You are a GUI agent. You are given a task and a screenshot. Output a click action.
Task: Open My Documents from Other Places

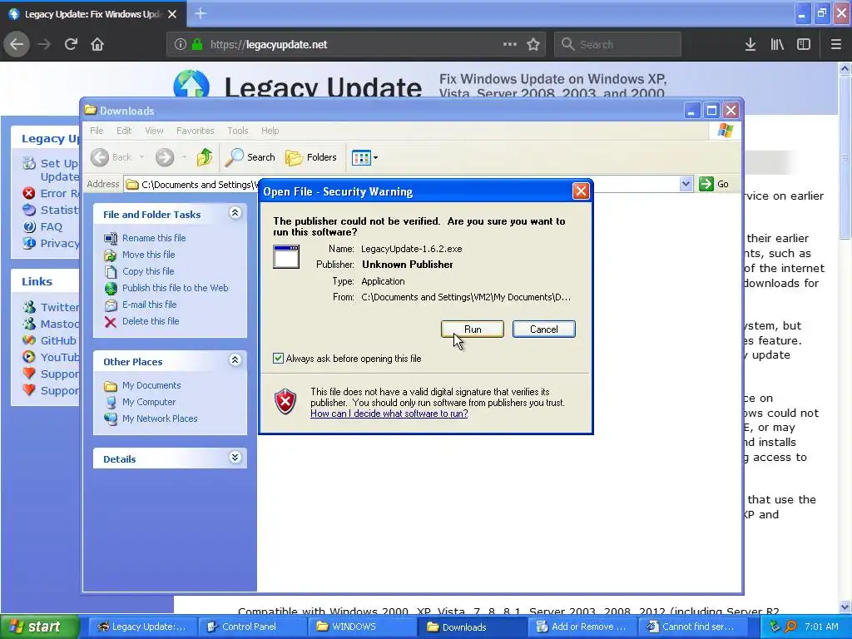point(151,385)
